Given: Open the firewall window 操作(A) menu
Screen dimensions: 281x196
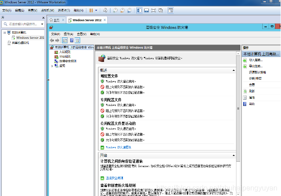Looking at the screenshot, I should click(x=69, y=34).
